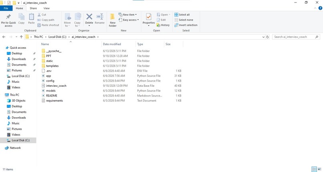Switch to Large icons view button
The height and width of the screenshot is (172, 323).
click(319, 169)
